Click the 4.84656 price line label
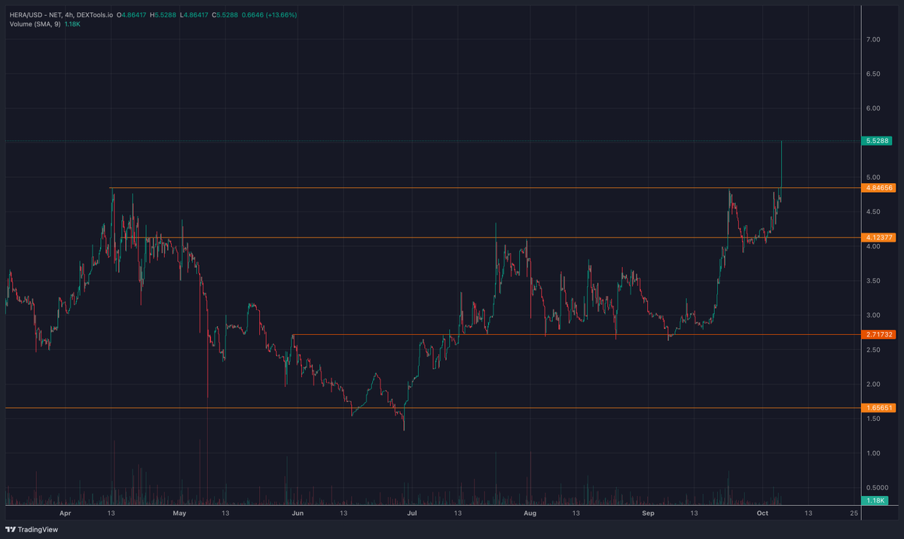The image size is (904, 539). (877, 187)
